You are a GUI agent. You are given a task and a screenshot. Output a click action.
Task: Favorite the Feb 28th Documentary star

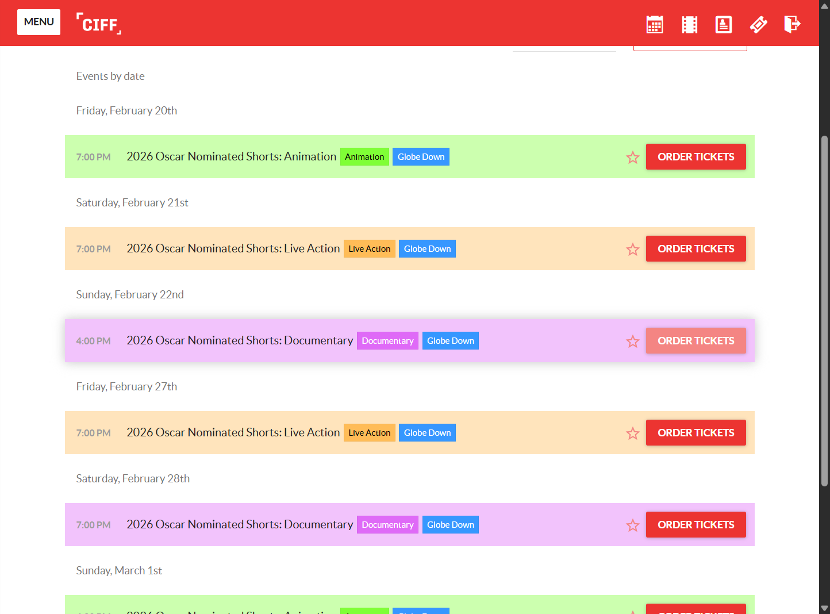(633, 525)
